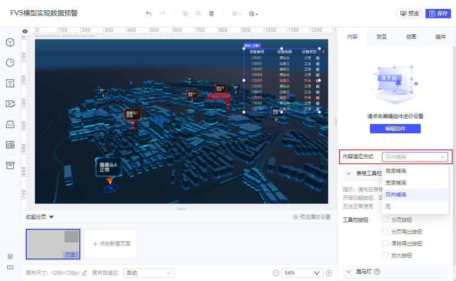Switch to the 动画 tab
Screen dimensions: 456x281
tap(411, 37)
